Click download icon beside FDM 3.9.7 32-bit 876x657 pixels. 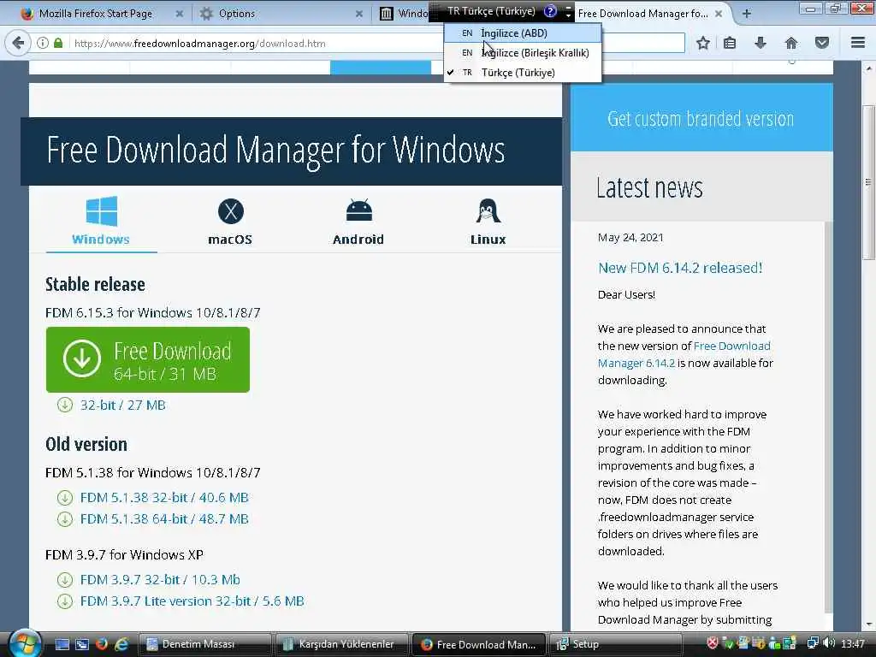tap(65, 580)
